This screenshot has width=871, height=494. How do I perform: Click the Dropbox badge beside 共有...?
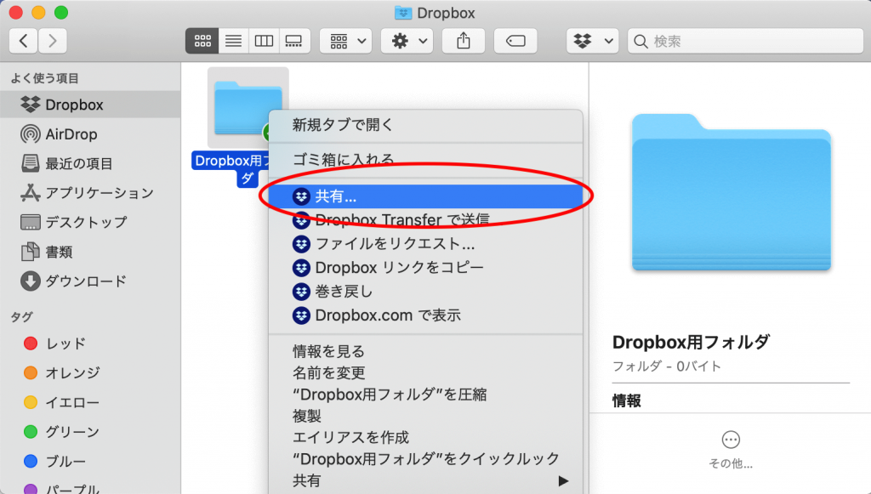tap(301, 196)
